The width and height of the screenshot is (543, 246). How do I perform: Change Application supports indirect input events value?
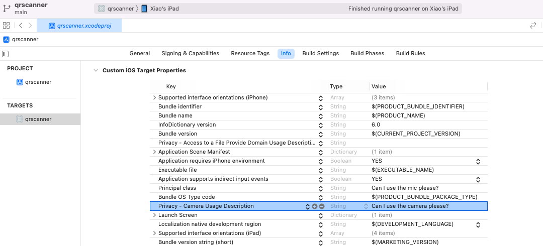point(478,179)
